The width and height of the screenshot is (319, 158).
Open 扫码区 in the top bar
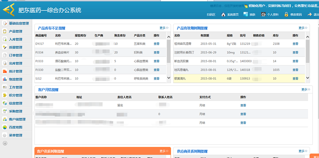(x=211, y=15)
